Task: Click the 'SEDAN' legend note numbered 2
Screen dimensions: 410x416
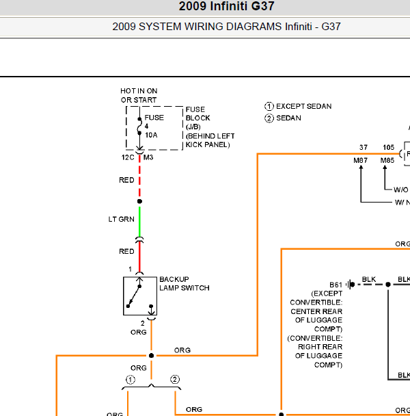Action: 288,118
